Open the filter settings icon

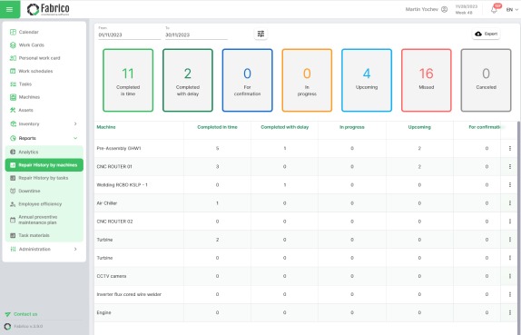260,34
